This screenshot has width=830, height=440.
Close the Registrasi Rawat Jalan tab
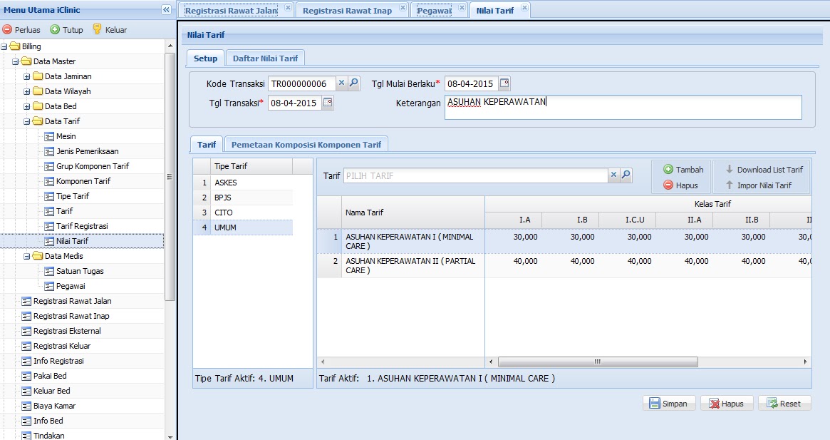point(288,7)
